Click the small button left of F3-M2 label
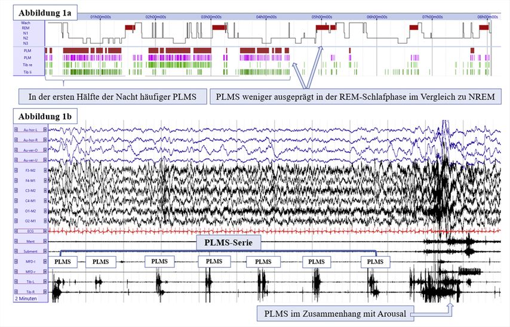Viewport: 510px width, 327px height. click(x=16, y=170)
